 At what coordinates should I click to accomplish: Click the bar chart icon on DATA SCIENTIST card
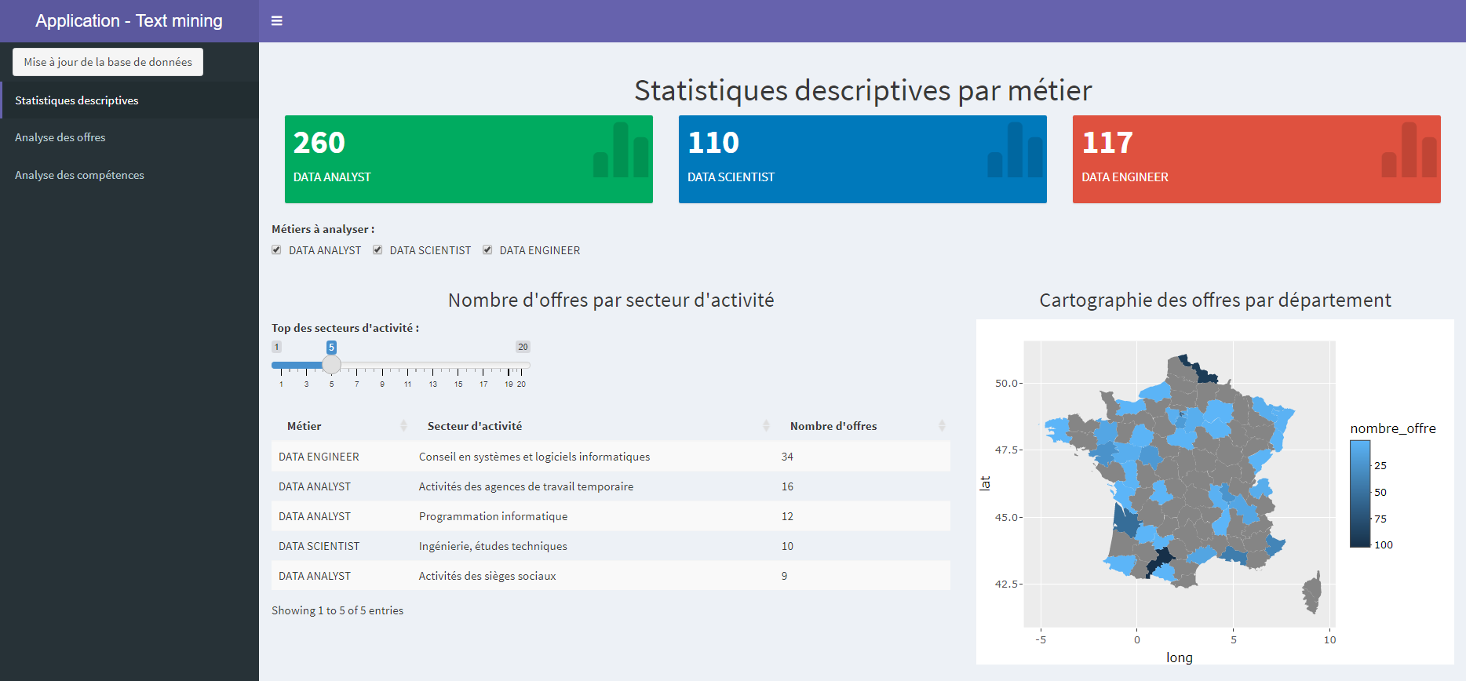[x=1016, y=149]
